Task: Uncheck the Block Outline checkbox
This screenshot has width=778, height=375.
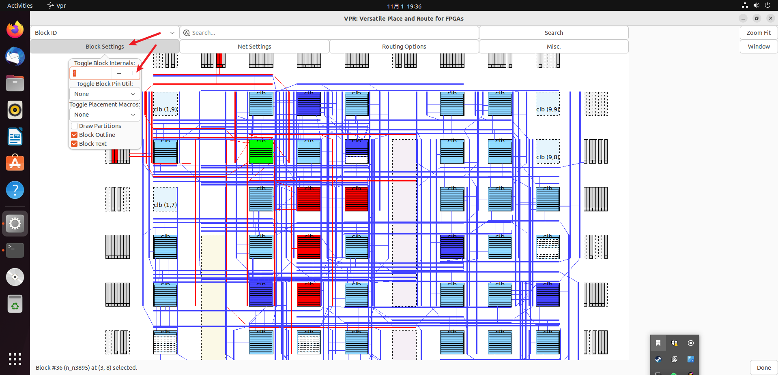Action: (74, 135)
